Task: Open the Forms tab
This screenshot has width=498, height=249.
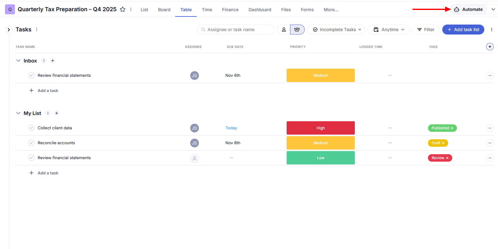Action: [307, 10]
